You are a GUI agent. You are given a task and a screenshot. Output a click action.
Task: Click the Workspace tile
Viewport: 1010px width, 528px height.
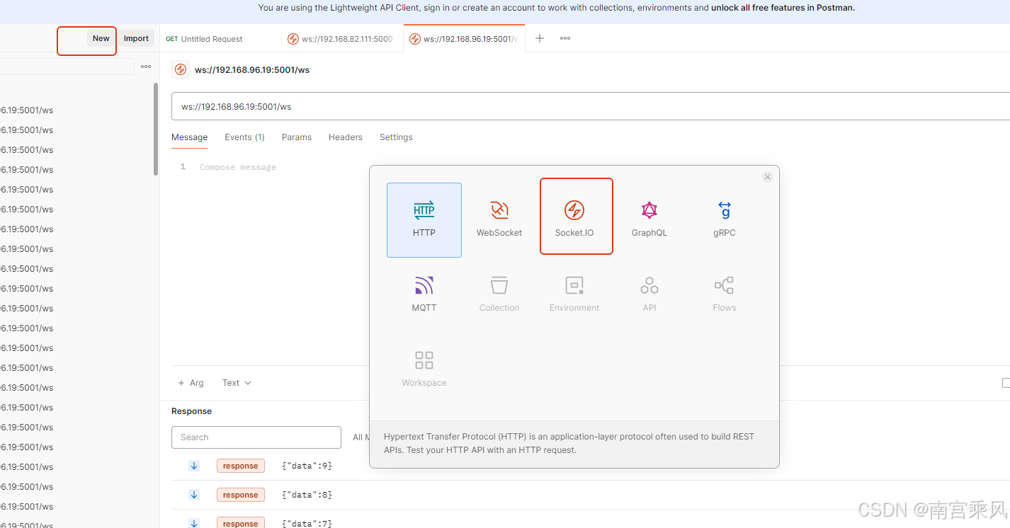[x=424, y=370]
